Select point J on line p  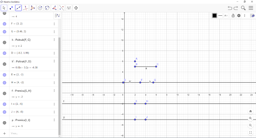[145, 119]
